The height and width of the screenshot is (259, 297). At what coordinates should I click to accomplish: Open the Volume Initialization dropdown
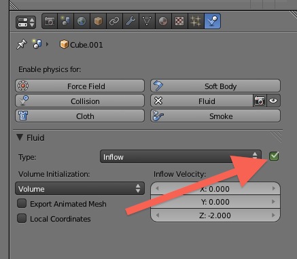[x=80, y=188]
